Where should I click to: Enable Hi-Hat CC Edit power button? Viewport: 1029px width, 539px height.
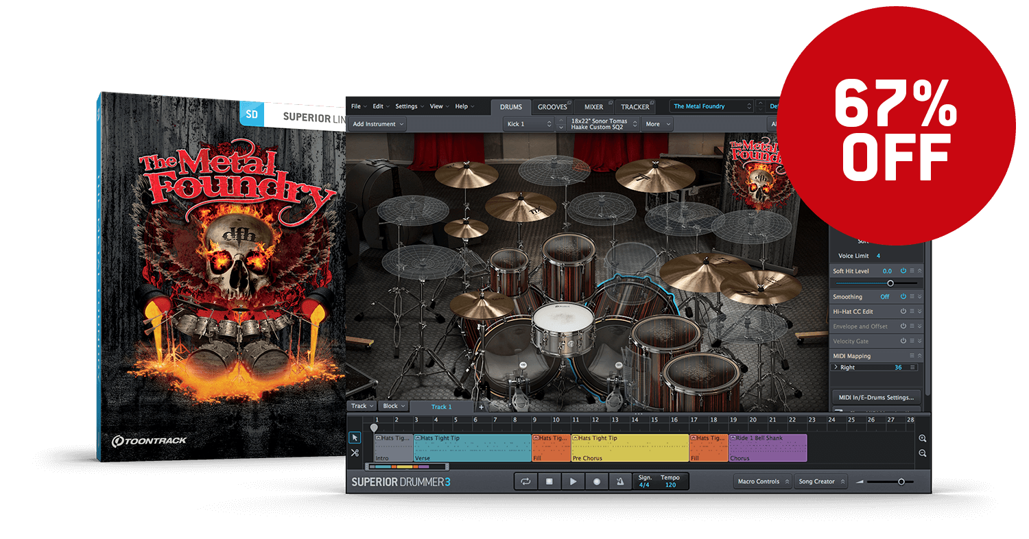tap(903, 311)
